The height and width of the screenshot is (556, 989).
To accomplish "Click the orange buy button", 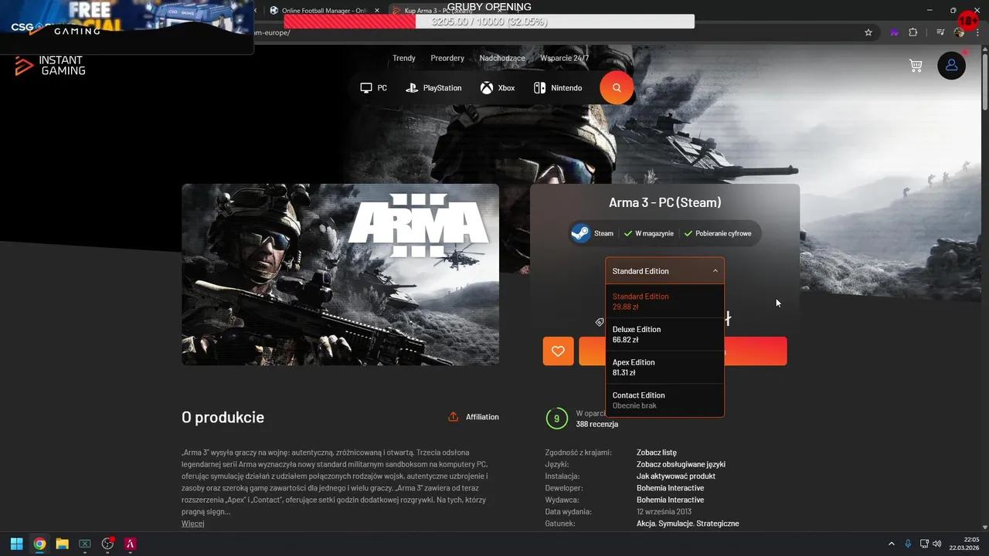I will (x=683, y=351).
